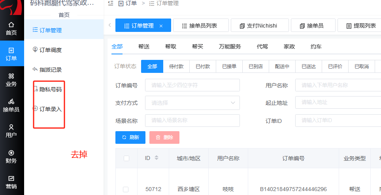Viewport: 381px width, 195px height.
Task: Switch to 订单管理 page tab
Action: pyautogui.click(x=143, y=26)
